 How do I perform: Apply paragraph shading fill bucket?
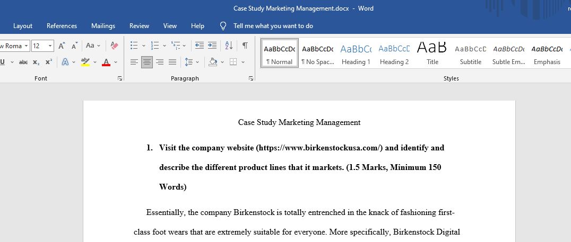[213, 62]
